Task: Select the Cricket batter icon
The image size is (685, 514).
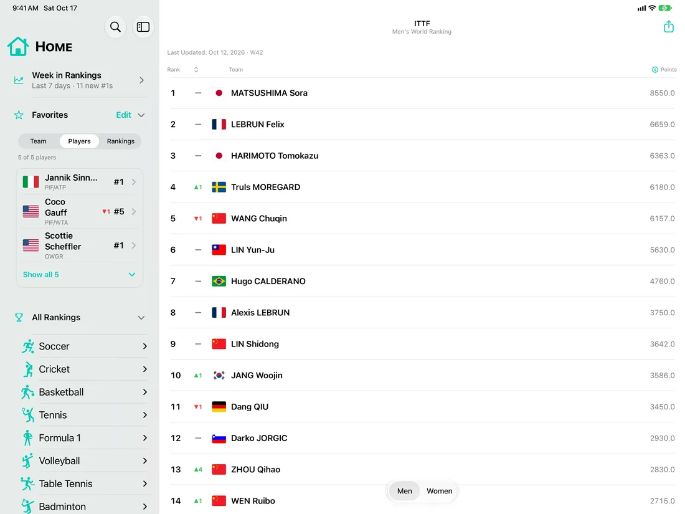Action: pyautogui.click(x=28, y=369)
